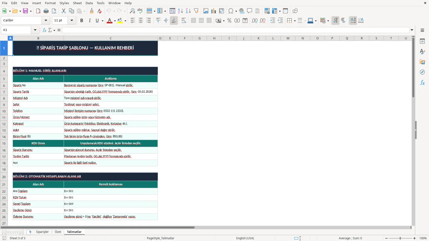
Task: Click the Save document icon
Action: (x=25, y=11)
